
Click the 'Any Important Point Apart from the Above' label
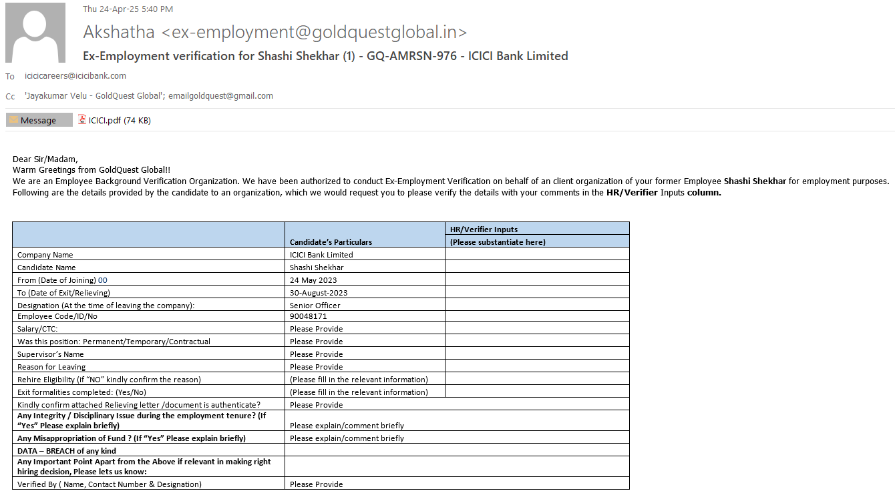pyautogui.click(x=144, y=466)
